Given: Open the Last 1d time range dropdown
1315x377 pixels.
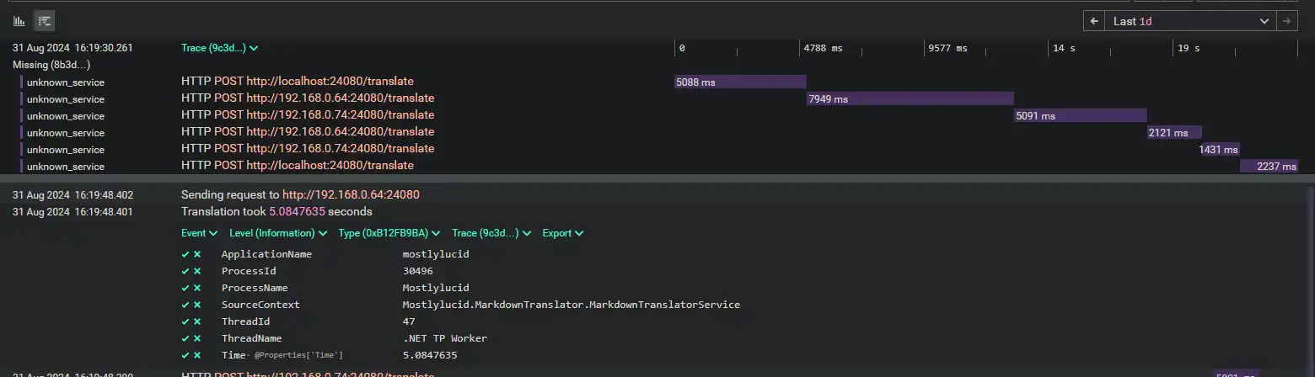Looking at the screenshot, I should tap(1190, 21).
